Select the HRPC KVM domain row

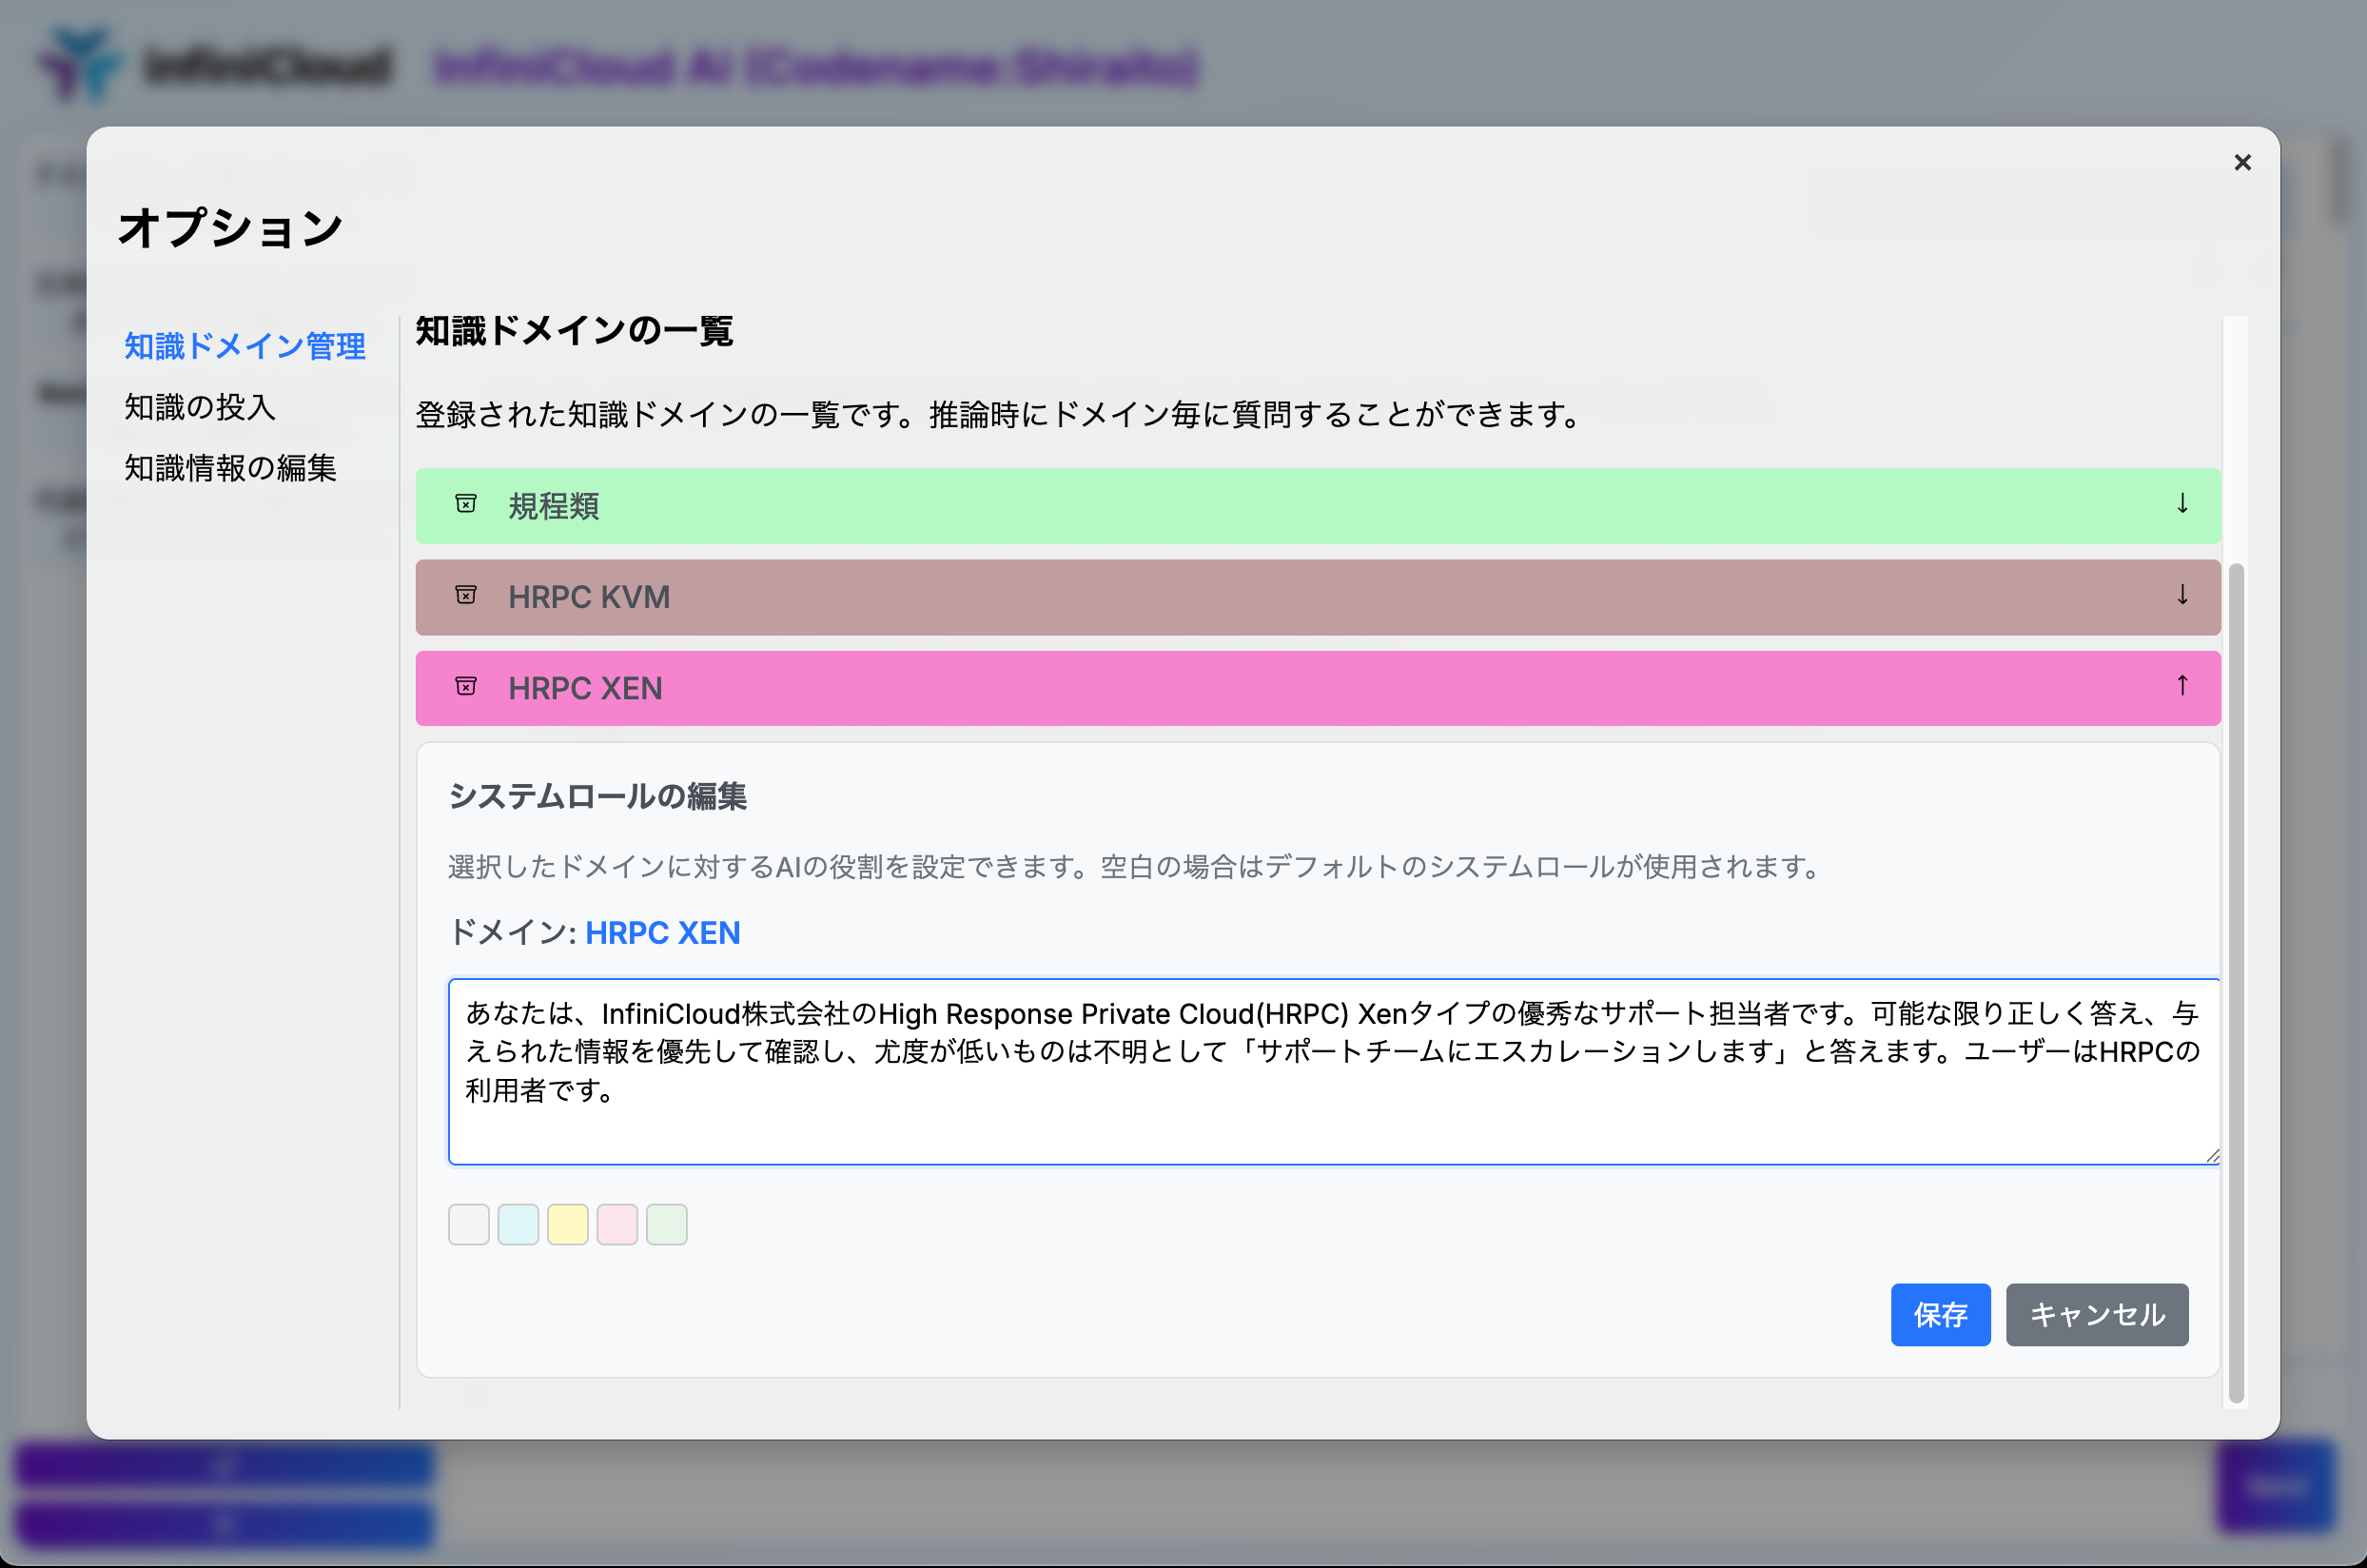[1318, 597]
